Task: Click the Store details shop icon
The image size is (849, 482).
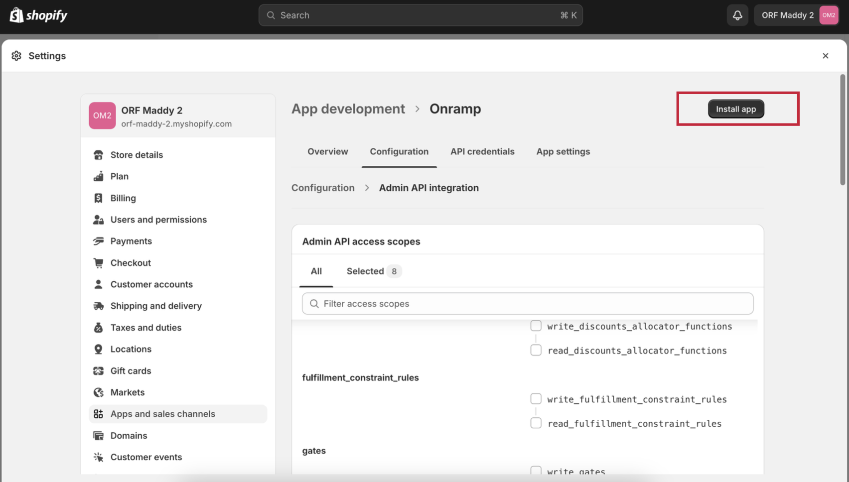Action: click(x=98, y=155)
